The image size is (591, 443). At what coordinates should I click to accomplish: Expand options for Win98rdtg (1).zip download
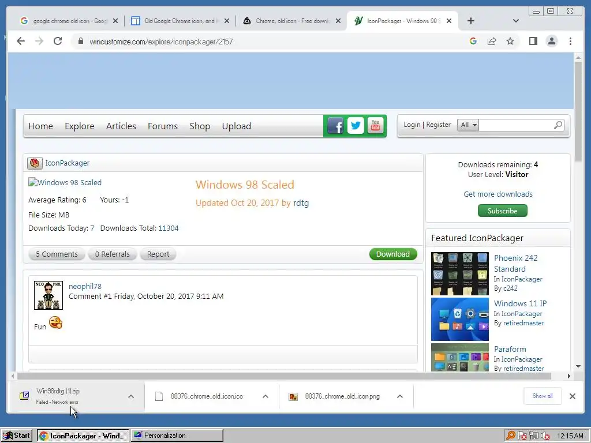click(131, 396)
